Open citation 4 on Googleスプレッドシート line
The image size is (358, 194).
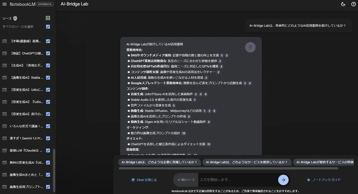(x=250, y=83)
